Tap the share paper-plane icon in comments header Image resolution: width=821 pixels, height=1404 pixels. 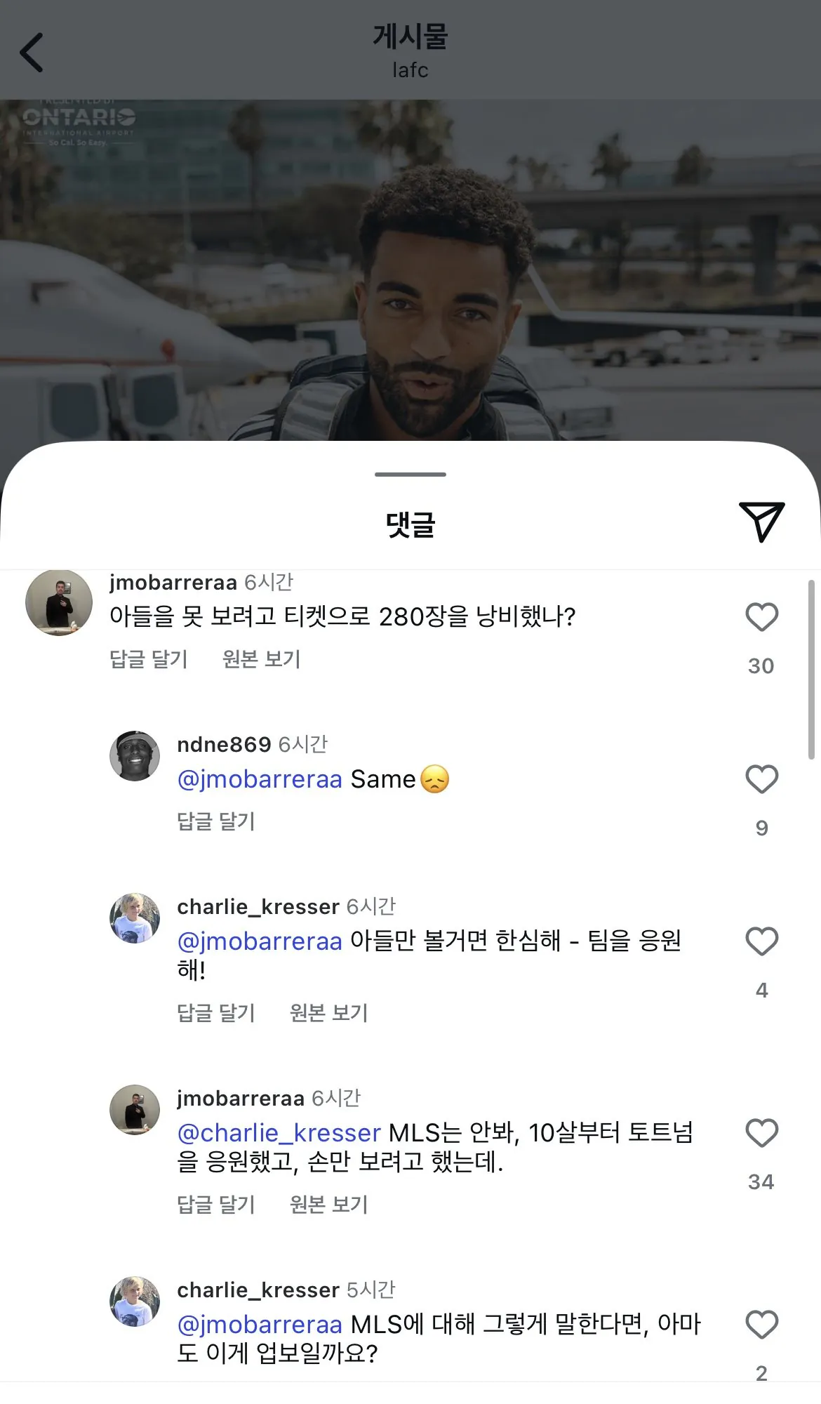[x=761, y=522]
